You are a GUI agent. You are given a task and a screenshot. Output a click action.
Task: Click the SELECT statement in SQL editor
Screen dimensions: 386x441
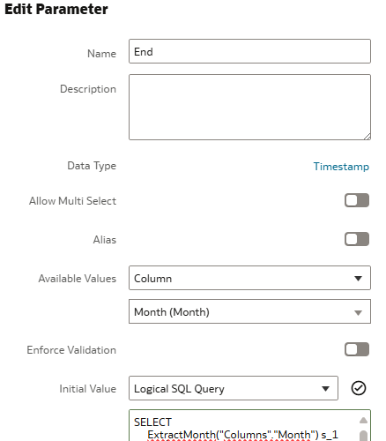coord(152,422)
